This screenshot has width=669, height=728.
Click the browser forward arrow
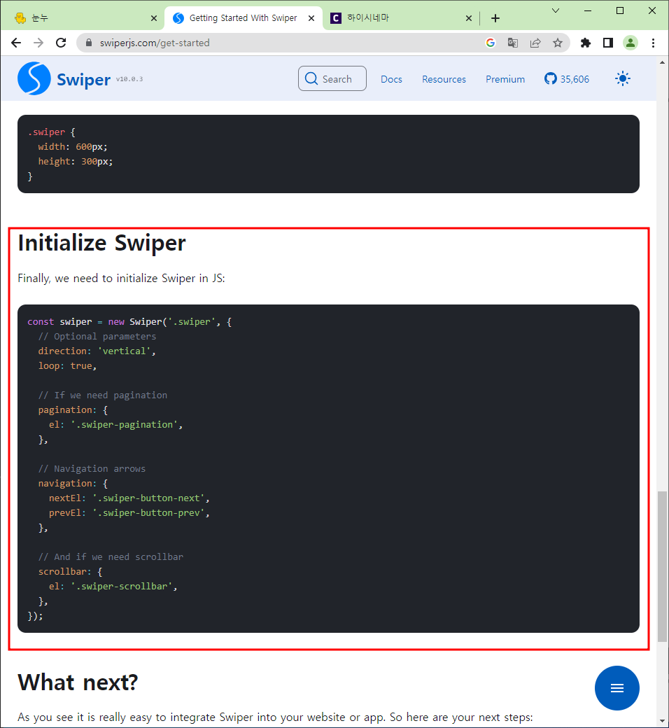38,43
